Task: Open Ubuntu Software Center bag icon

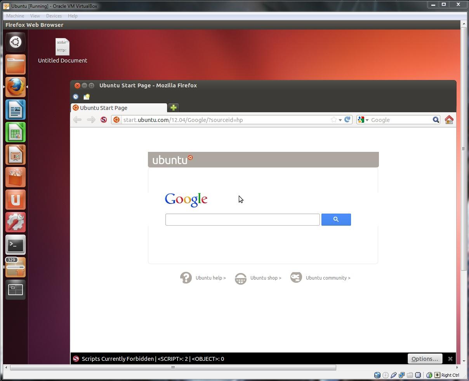Action: pyautogui.click(x=16, y=177)
